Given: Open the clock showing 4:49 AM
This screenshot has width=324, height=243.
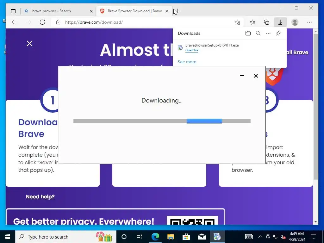Looking at the screenshot, I should pyautogui.click(x=297, y=237).
